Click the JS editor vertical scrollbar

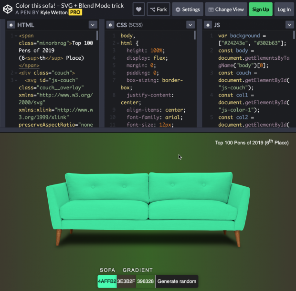point(294,35)
